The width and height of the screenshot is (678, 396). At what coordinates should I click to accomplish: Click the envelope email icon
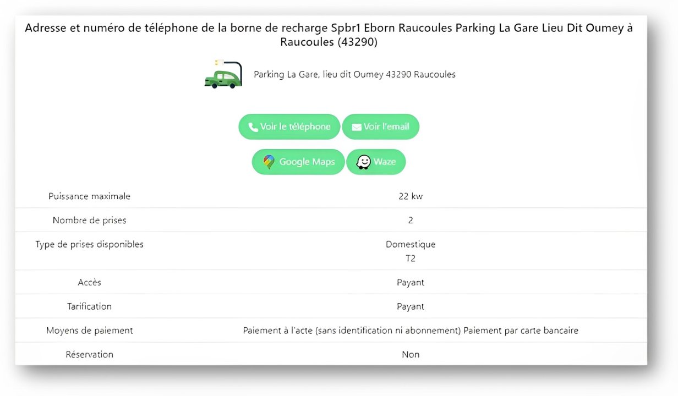(357, 127)
